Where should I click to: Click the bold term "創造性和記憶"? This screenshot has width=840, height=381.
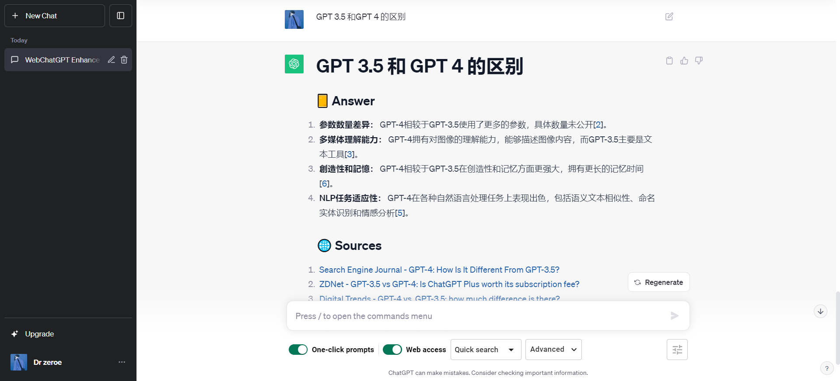(x=344, y=169)
